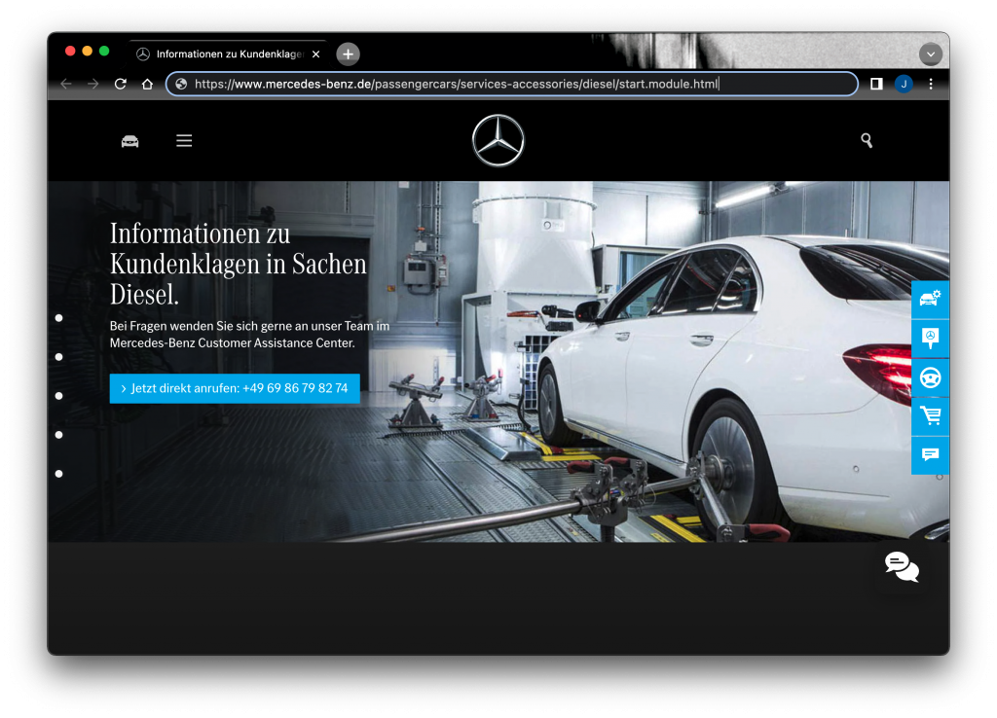The width and height of the screenshot is (997, 718).
Task: Open the browser three-dot options menu
Action: 931,84
